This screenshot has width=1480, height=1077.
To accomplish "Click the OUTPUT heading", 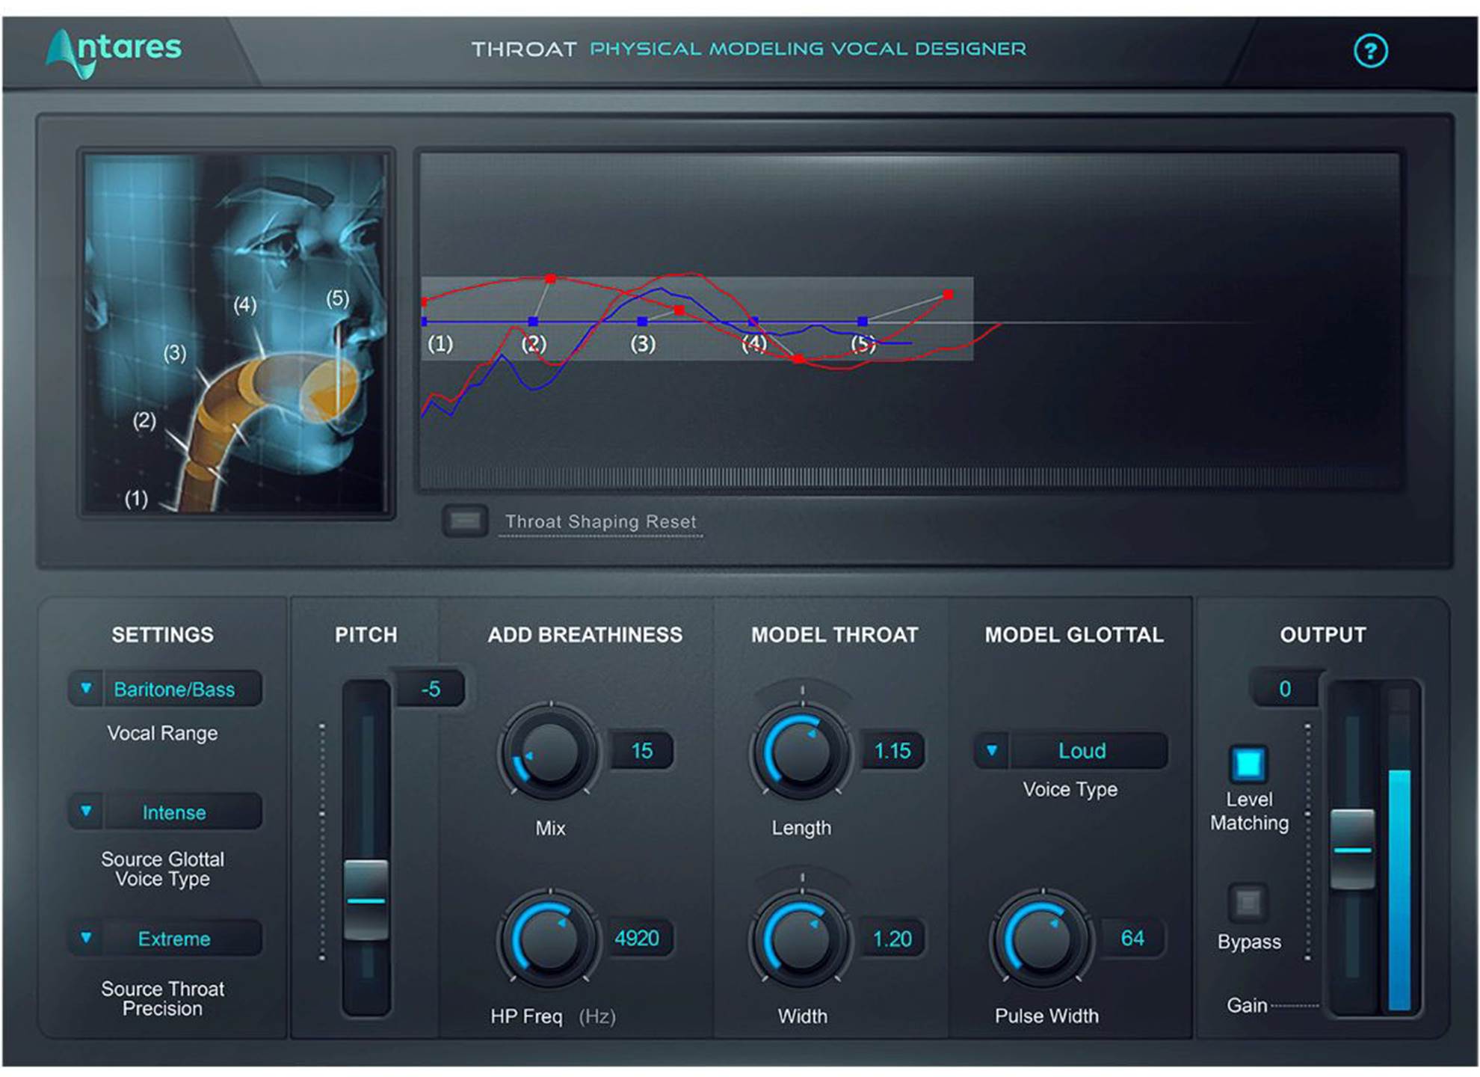I will pos(1323,635).
